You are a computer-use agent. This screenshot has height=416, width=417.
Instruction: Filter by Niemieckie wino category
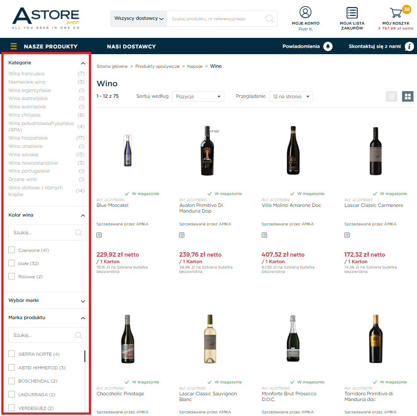[27, 82]
